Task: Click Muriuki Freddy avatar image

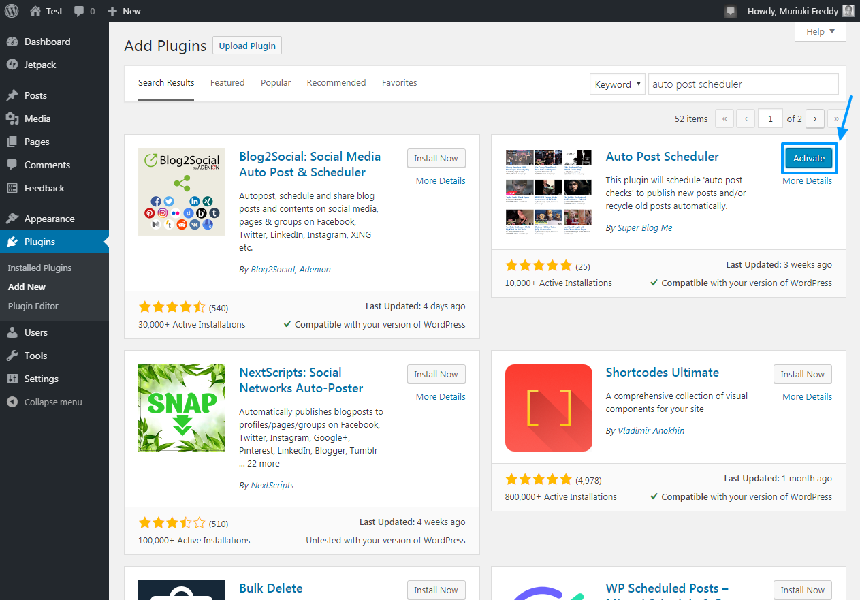Action: click(x=848, y=11)
